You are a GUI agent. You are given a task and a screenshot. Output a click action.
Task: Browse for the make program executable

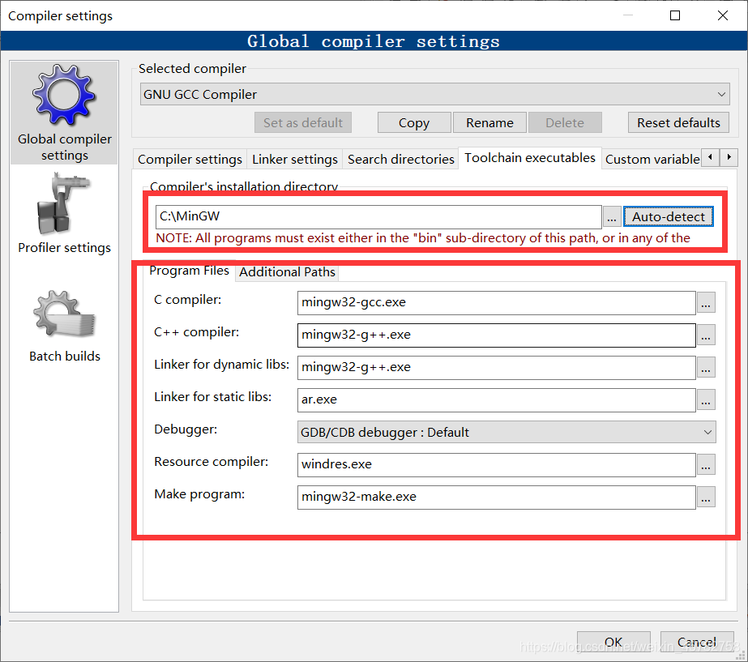(706, 498)
